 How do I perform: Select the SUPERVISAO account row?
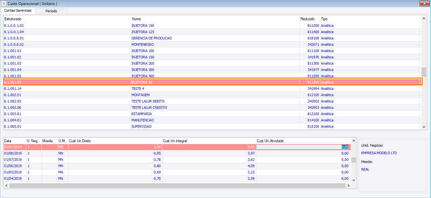tap(212, 126)
